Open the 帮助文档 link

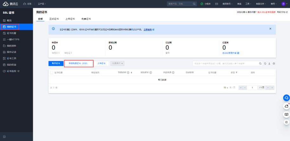tap(282, 12)
